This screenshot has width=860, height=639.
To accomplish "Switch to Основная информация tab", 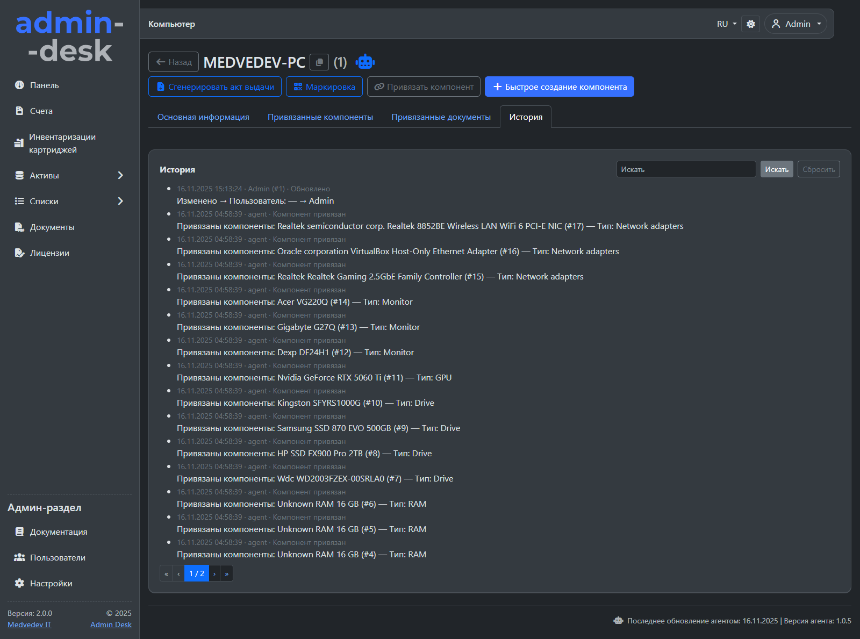I will [x=203, y=117].
